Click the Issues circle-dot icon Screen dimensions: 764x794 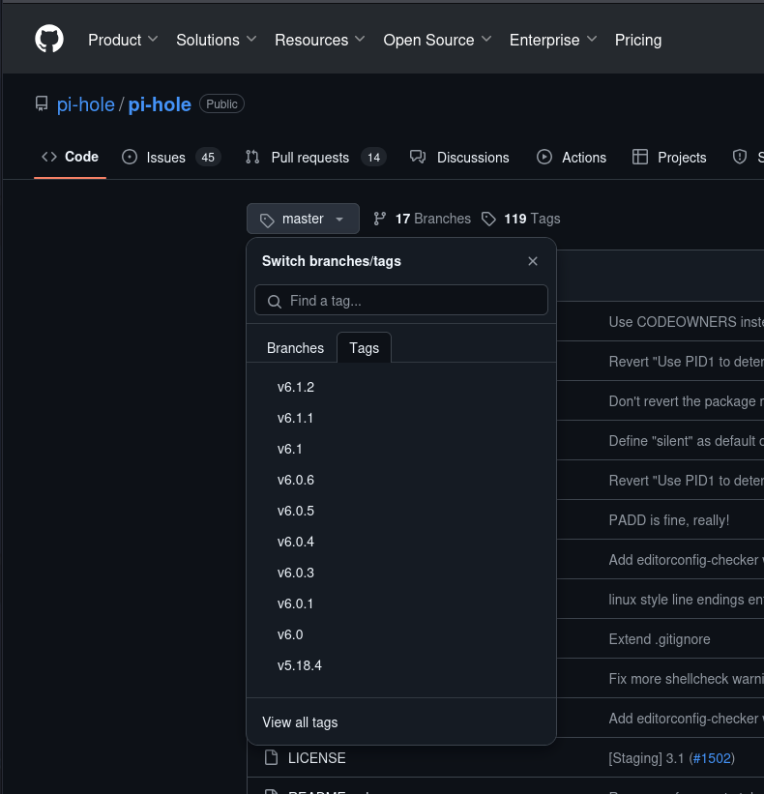130,157
